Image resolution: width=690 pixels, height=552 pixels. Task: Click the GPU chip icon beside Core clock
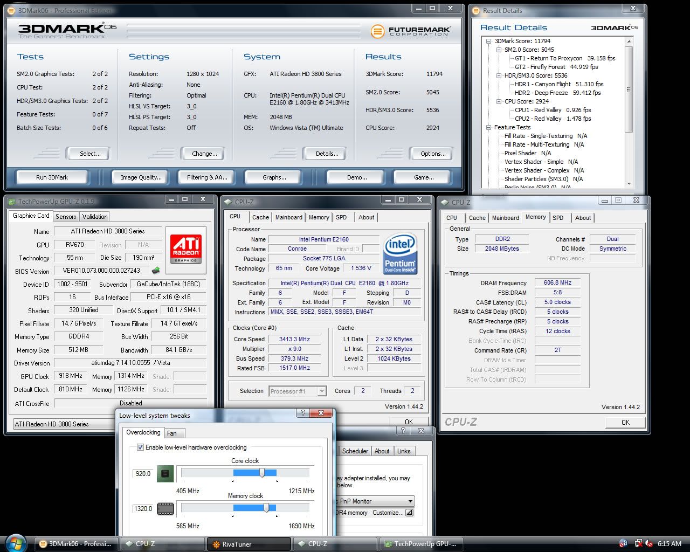(x=165, y=474)
